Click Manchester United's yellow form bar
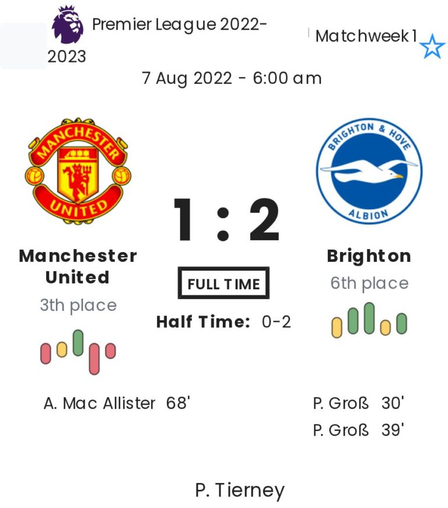 62,349
